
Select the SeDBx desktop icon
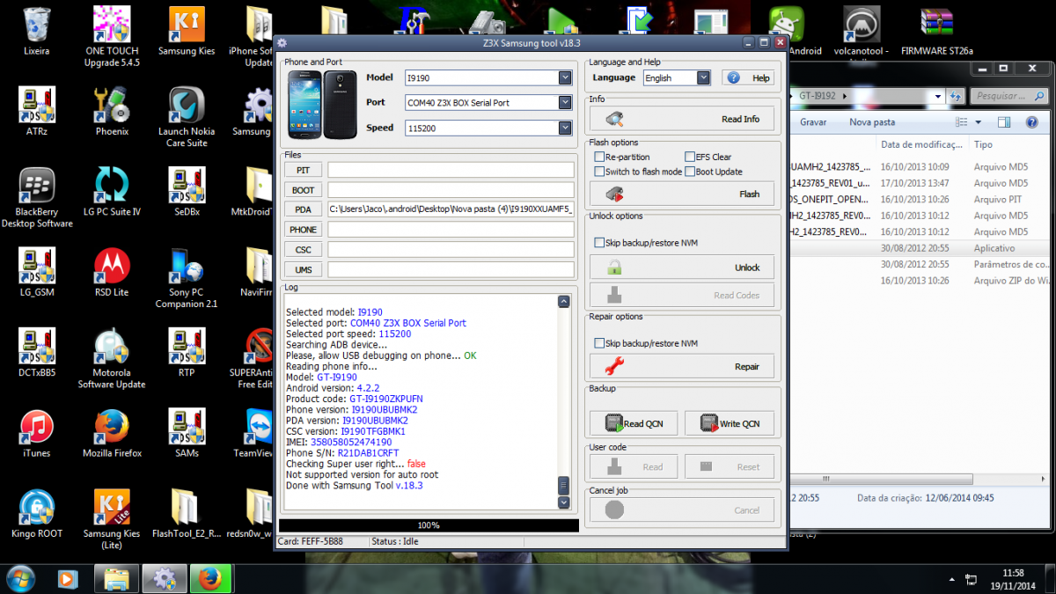(187, 193)
